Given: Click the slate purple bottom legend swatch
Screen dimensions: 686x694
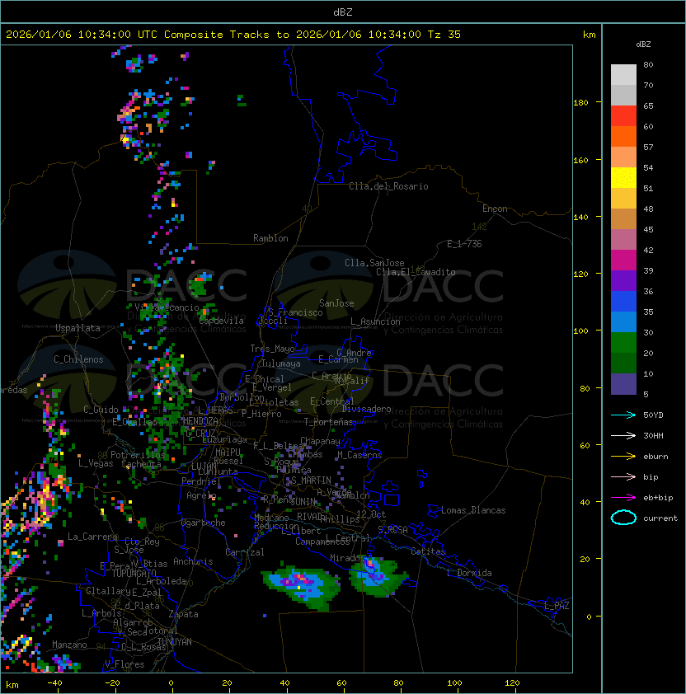Looking at the screenshot, I should pos(623,384).
